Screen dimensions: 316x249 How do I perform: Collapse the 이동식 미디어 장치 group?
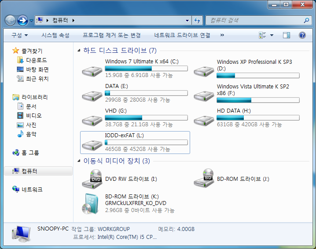79,161
